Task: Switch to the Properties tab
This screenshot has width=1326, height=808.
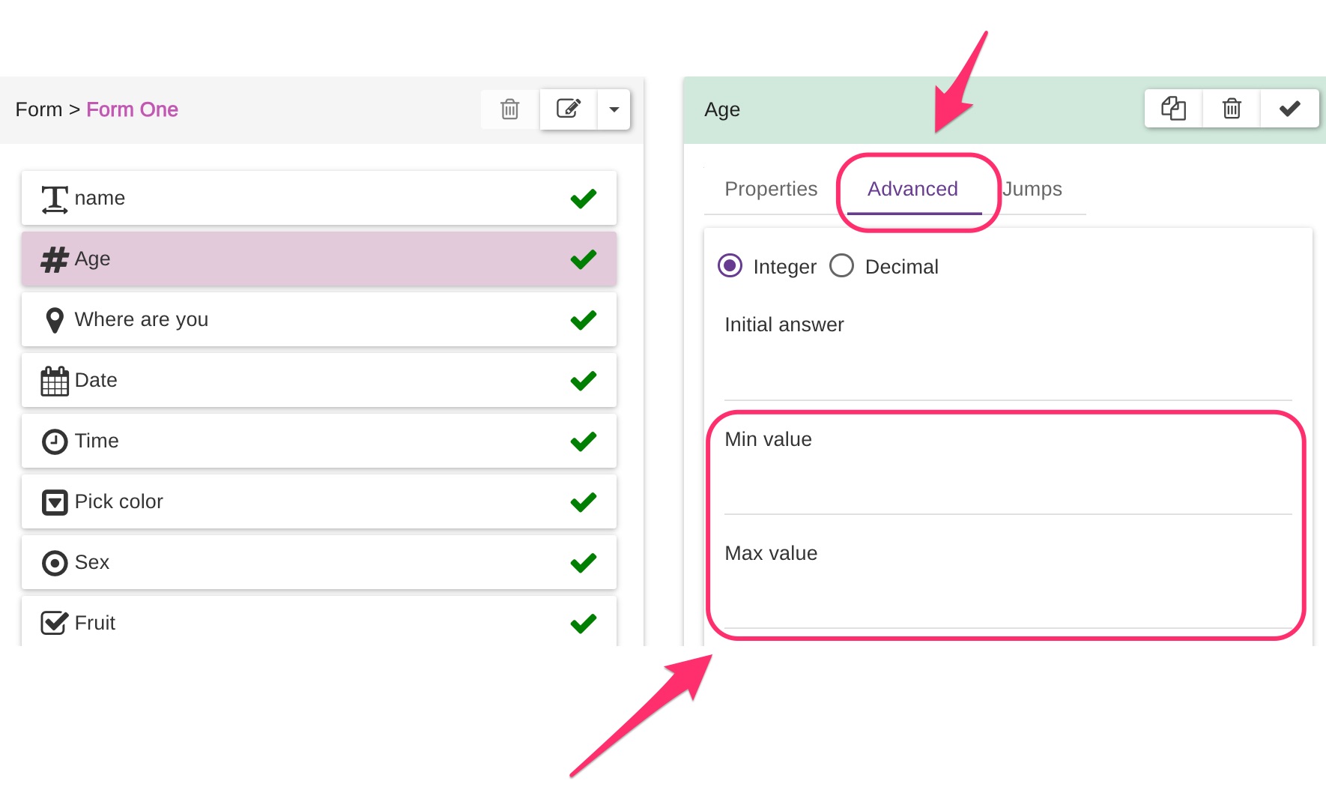Action: [x=771, y=189]
